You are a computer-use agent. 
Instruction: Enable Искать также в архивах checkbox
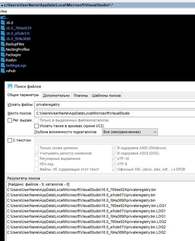point(36,126)
